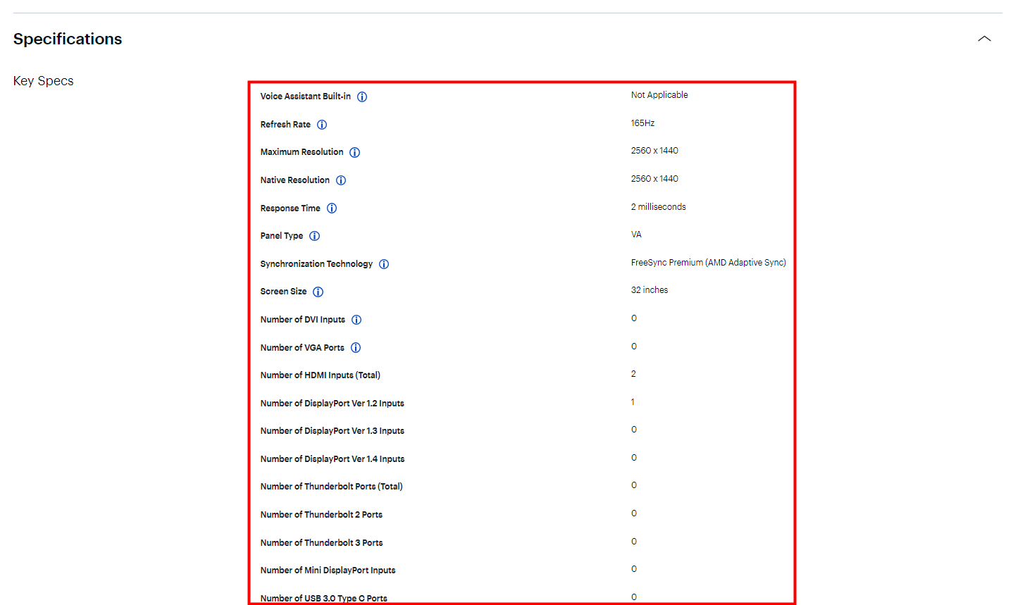The width and height of the screenshot is (1025, 605).
Task: Click the Synchronization Technology info icon
Action: point(384,264)
